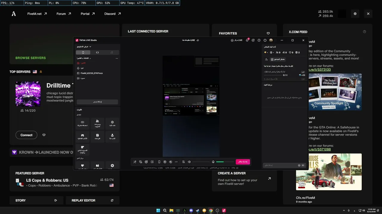Open the Windows Start menu
This screenshot has width=382, height=214.
pos(158,211)
